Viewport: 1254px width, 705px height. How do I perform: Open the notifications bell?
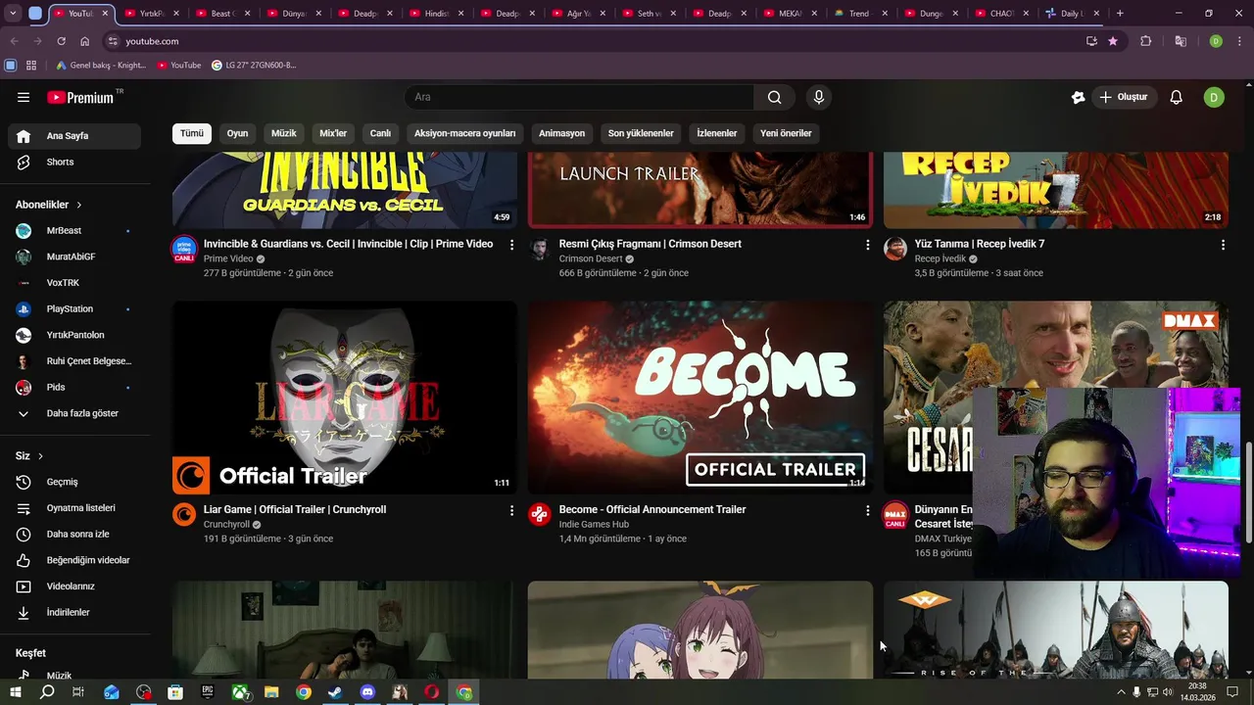[x=1177, y=97]
